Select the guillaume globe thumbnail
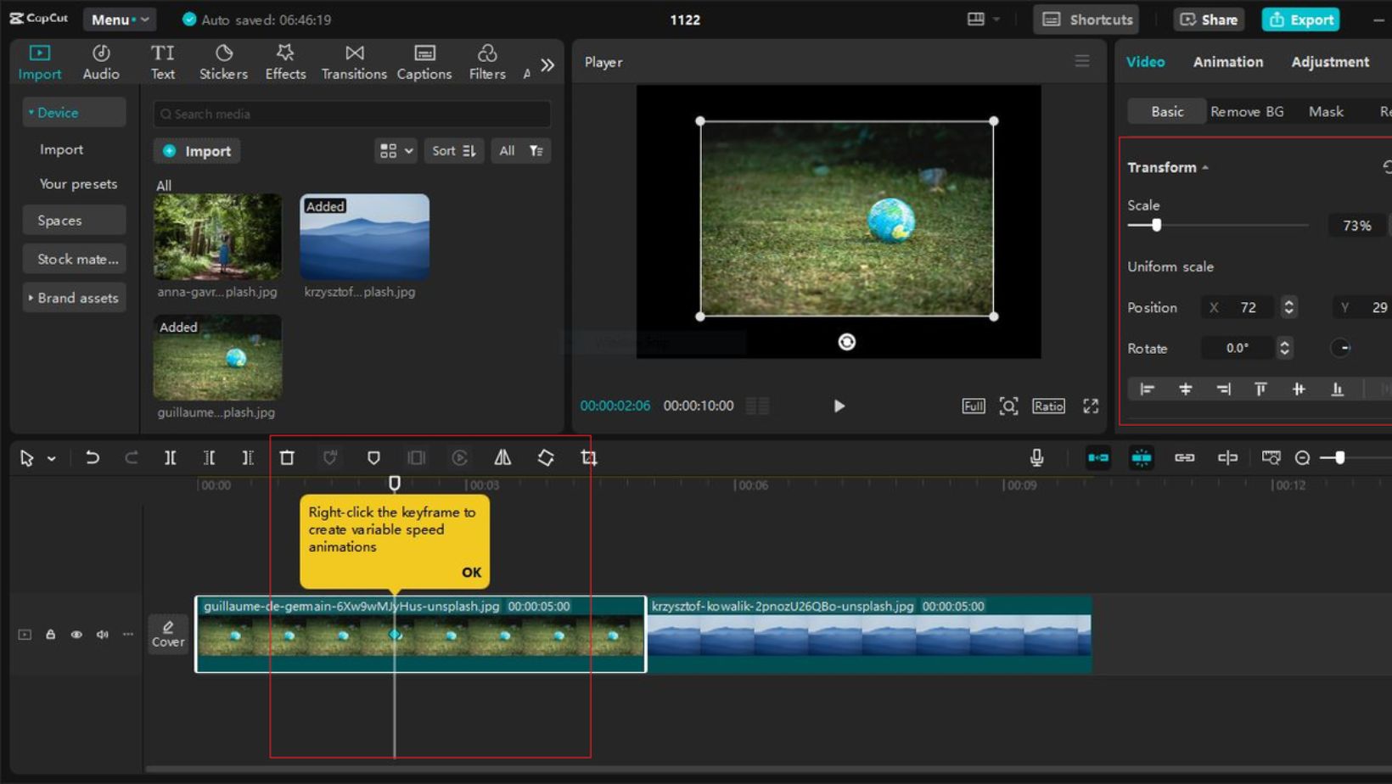 click(x=217, y=357)
